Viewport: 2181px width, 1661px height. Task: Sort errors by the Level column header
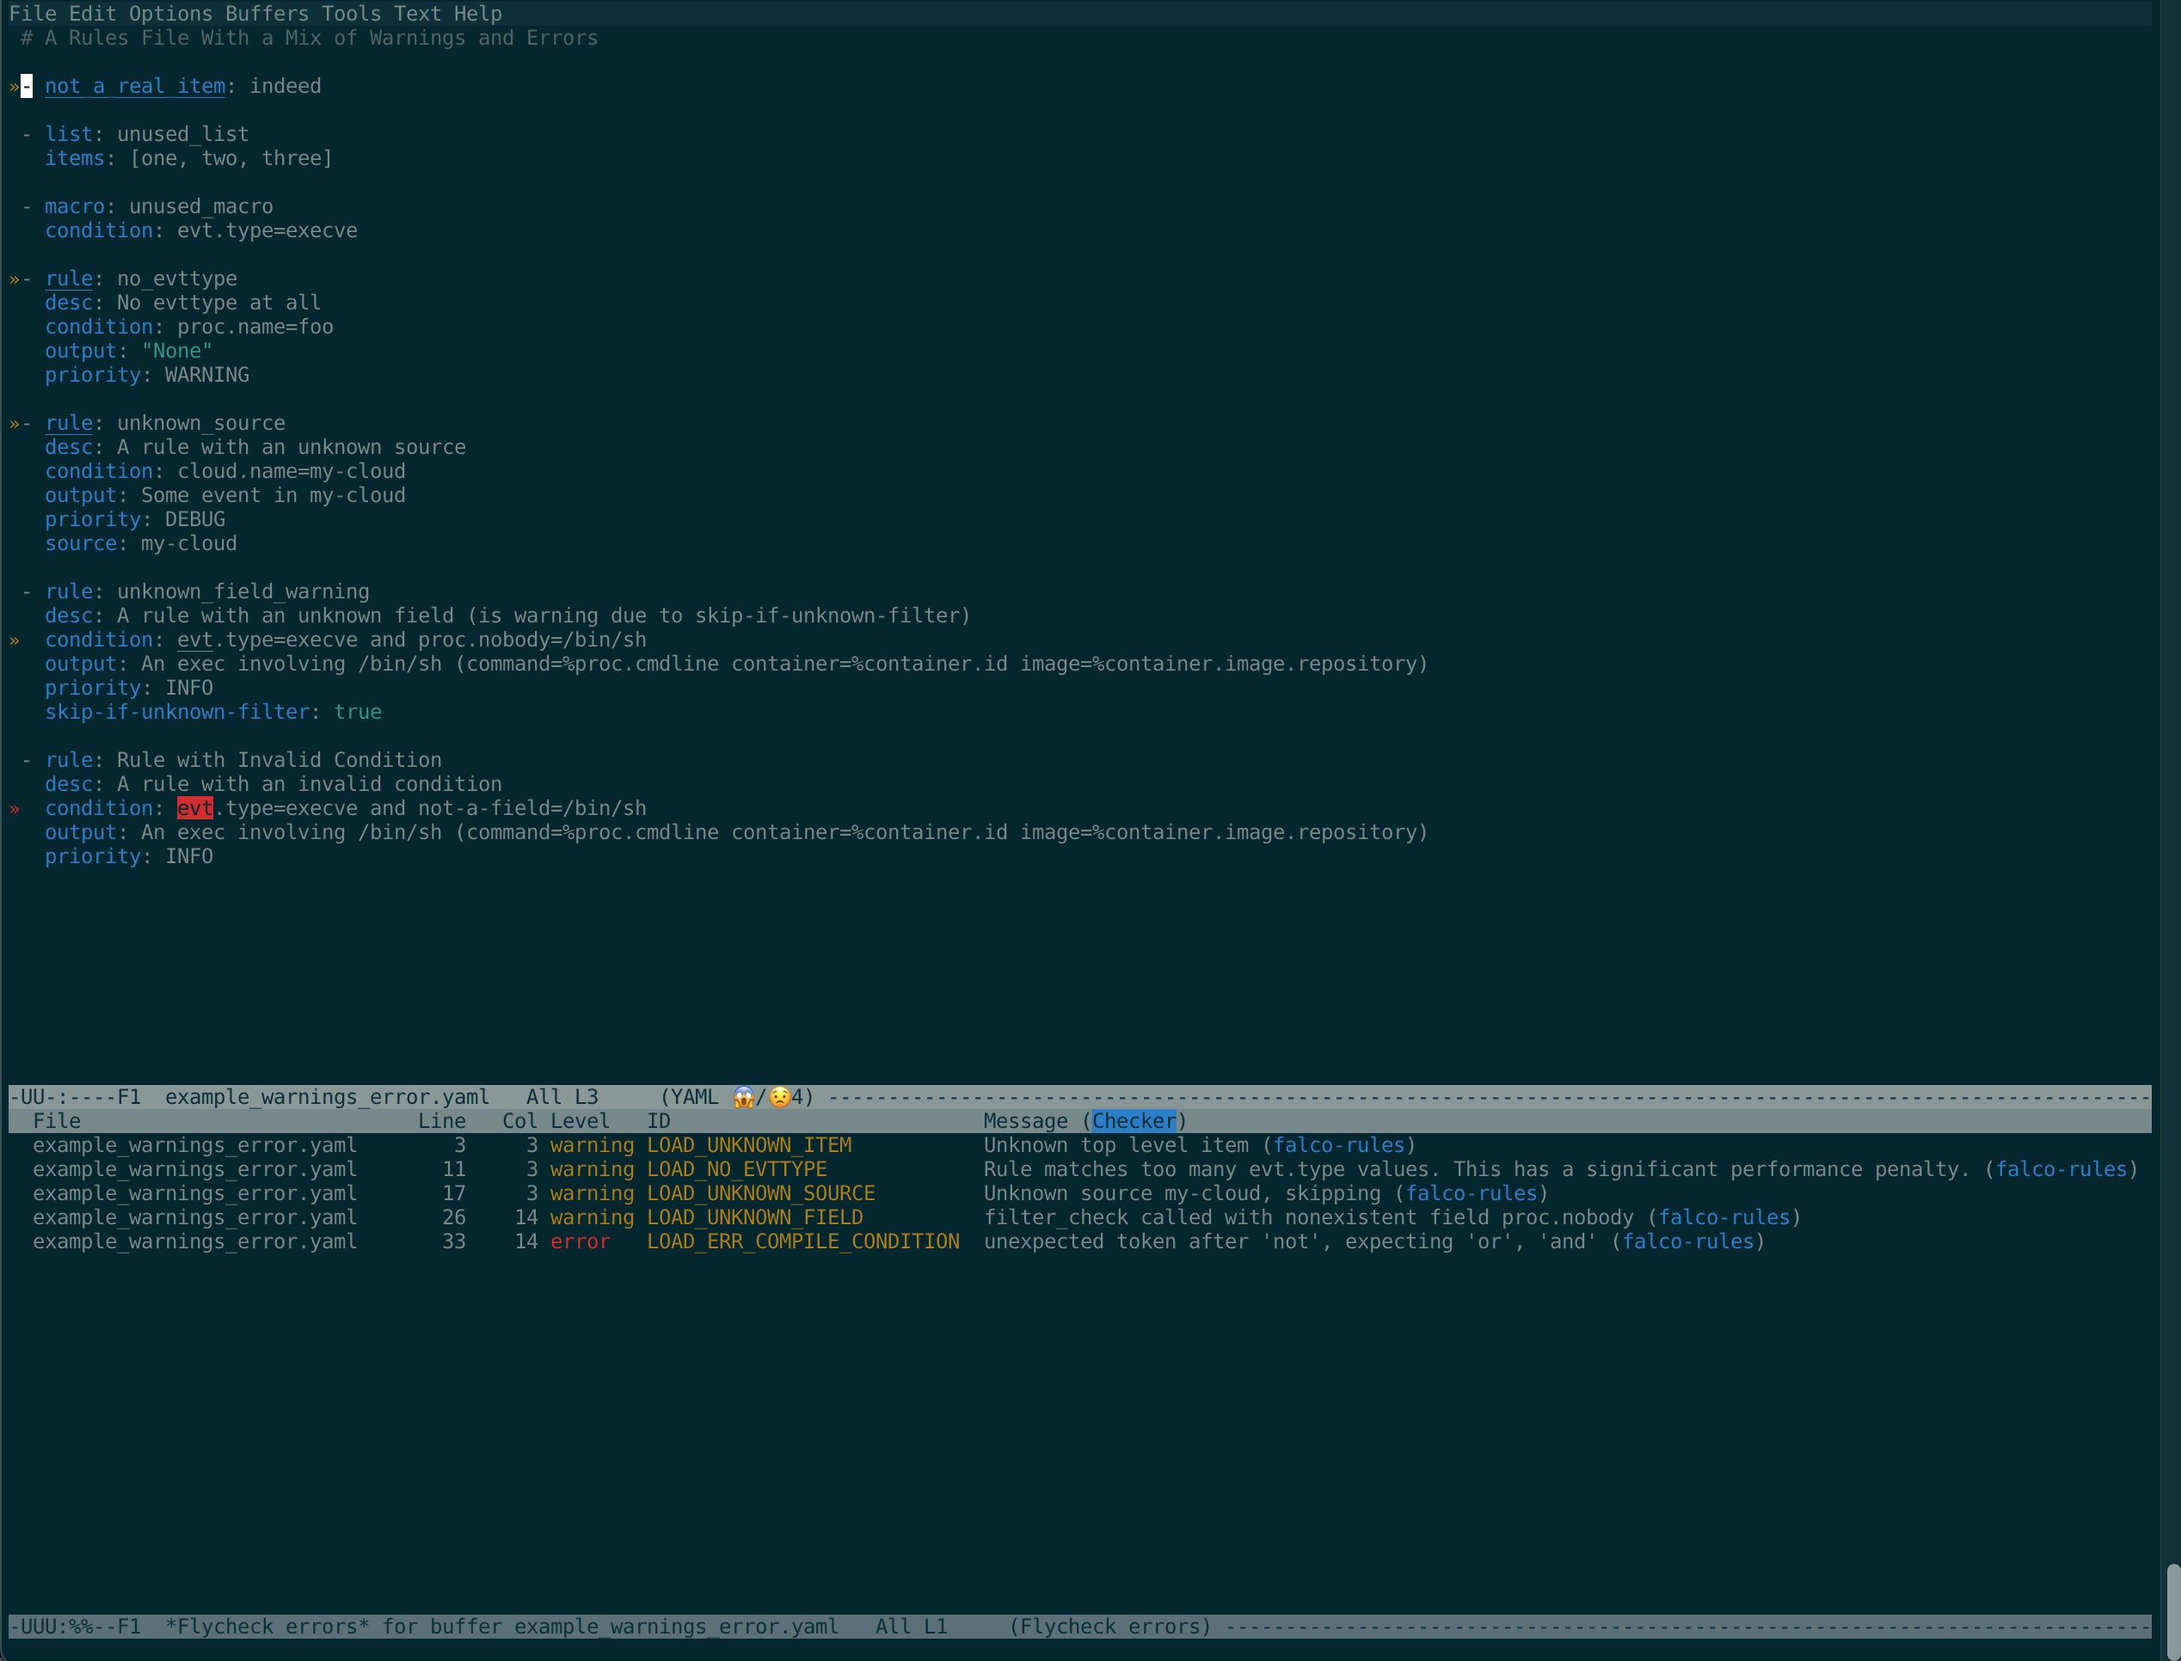coord(580,1121)
